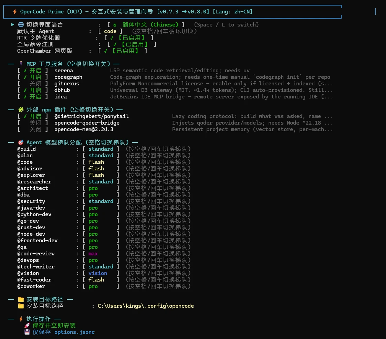Change the @coworker tier selector

(x=101, y=286)
